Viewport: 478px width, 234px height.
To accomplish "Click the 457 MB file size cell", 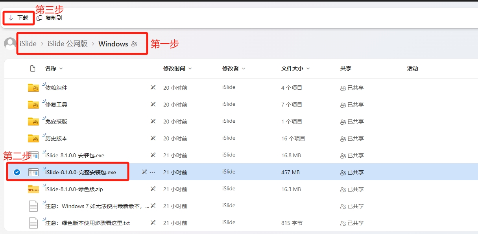I will coord(290,172).
